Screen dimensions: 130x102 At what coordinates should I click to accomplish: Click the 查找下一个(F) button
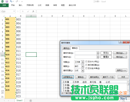click(108, 77)
